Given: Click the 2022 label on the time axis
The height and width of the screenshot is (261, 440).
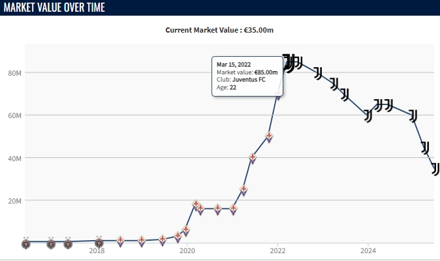Looking at the screenshot, I should click(278, 251).
